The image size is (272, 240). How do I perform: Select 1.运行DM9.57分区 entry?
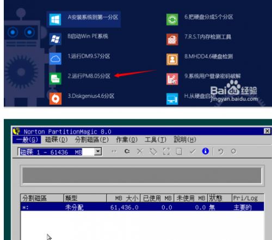pos(89,56)
